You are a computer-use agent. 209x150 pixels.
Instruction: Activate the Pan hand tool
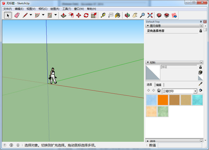coord(135,15)
